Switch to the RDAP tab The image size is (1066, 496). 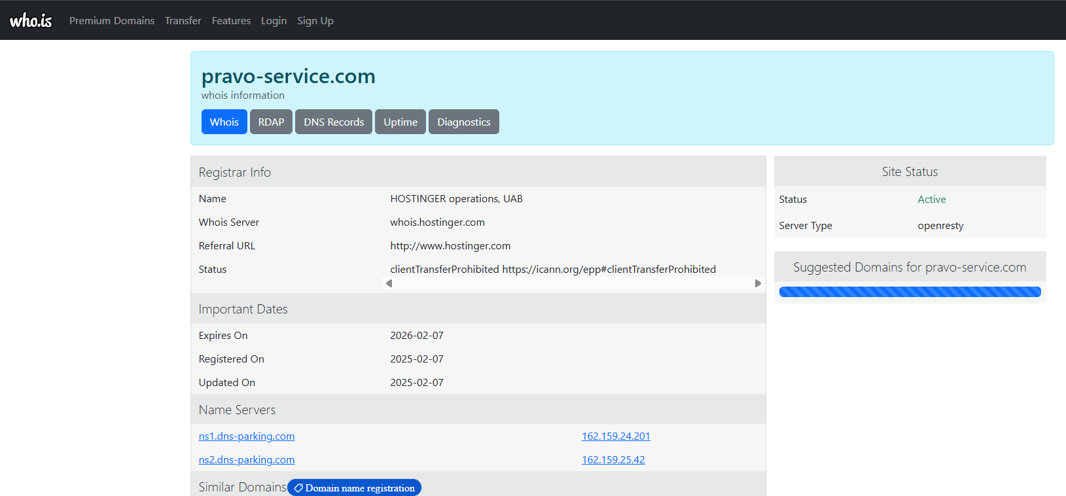pyautogui.click(x=271, y=122)
